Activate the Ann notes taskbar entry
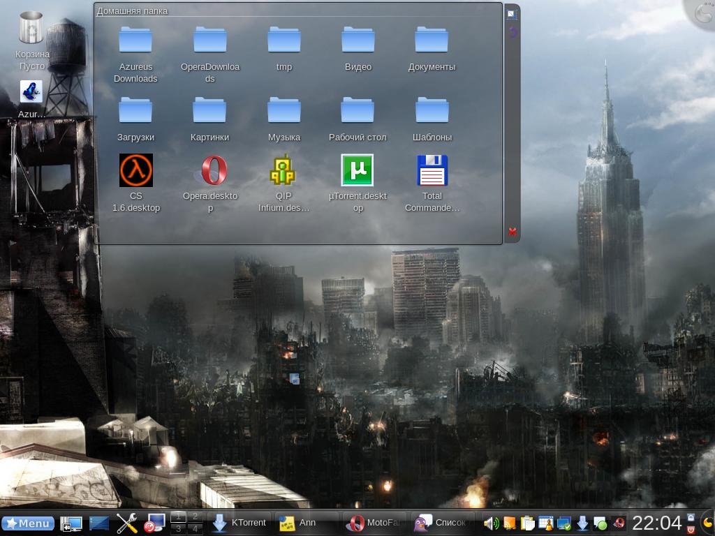This screenshot has width=715, height=536. tap(307, 523)
